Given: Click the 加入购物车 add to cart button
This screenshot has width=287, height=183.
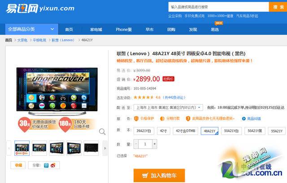Looking at the screenshot, I should 159,175.
